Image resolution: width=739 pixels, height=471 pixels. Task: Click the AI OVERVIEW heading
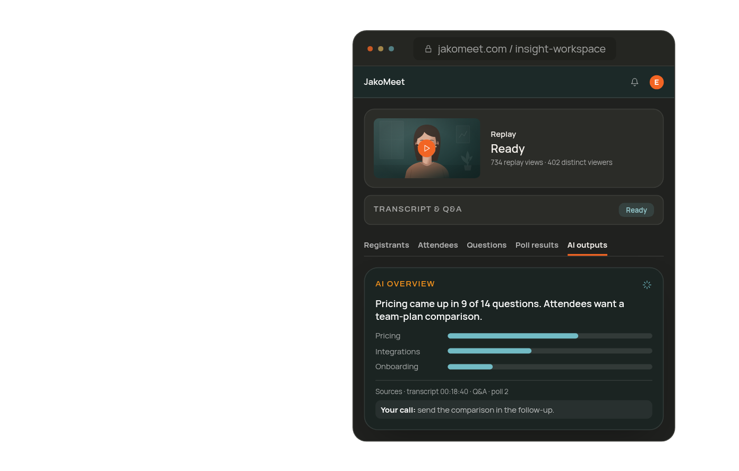point(405,284)
